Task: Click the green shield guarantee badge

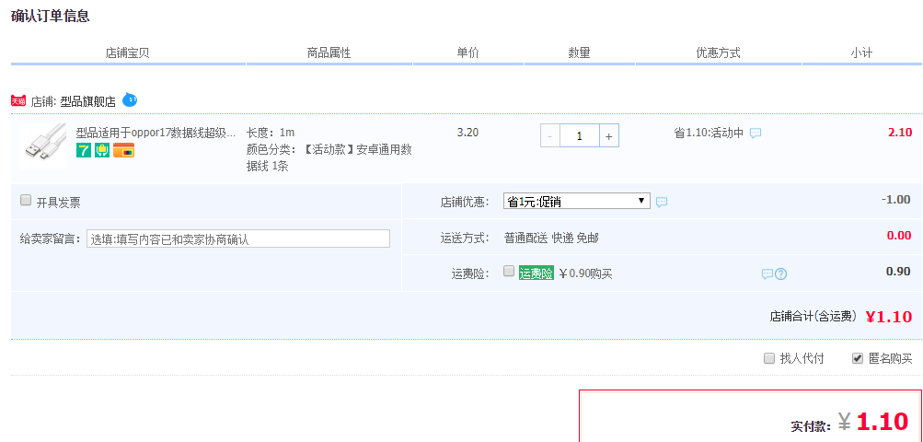Action: (x=102, y=150)
